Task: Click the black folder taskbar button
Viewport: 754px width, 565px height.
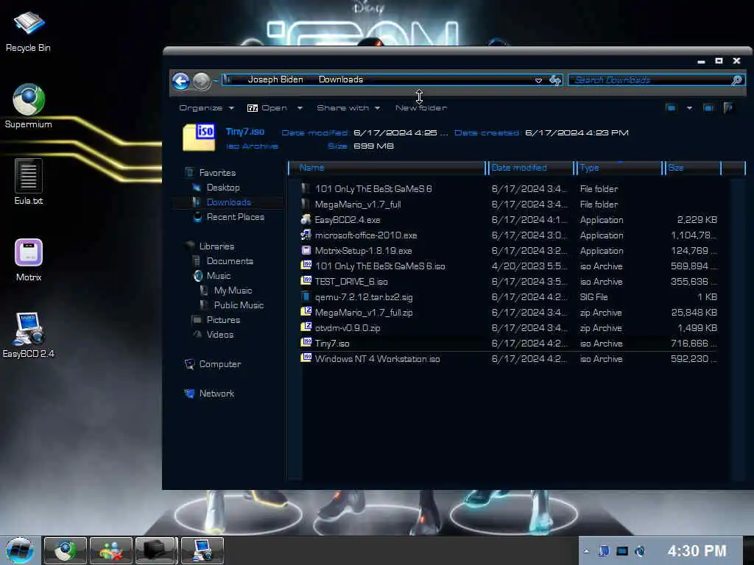Action: [x=156, y=550]
